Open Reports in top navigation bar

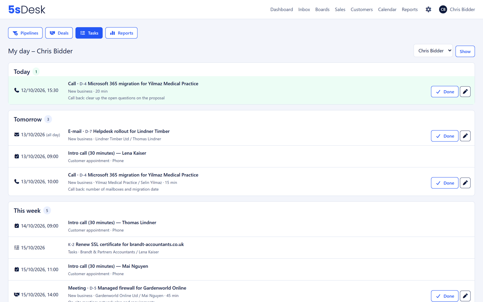410,9
